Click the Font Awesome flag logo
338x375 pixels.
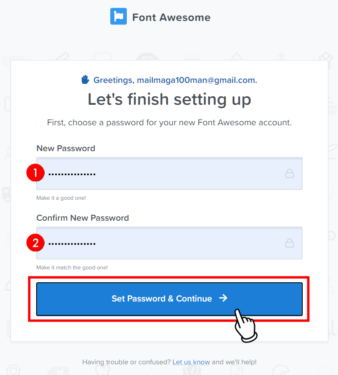tap(118, 16)
